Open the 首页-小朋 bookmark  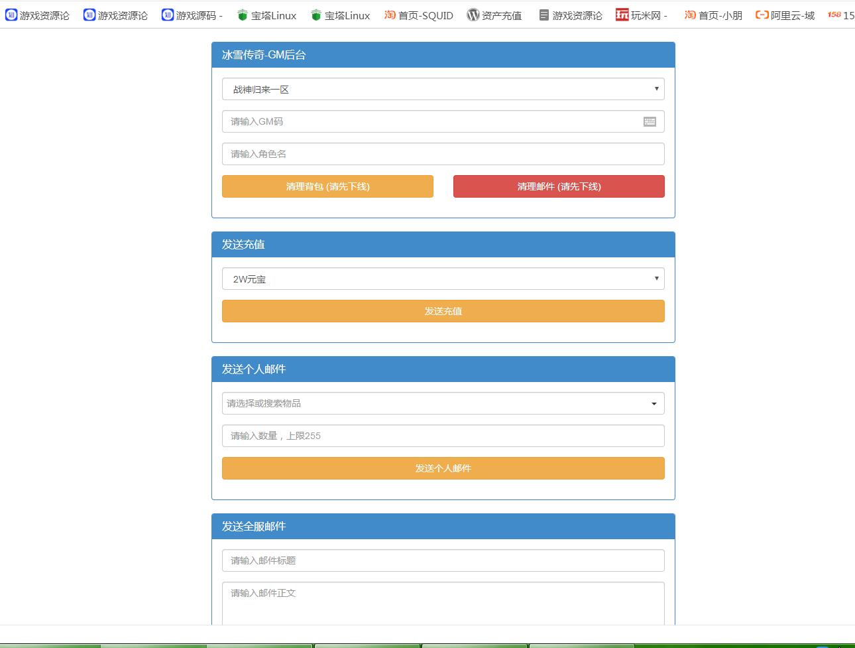pos(713,15)
